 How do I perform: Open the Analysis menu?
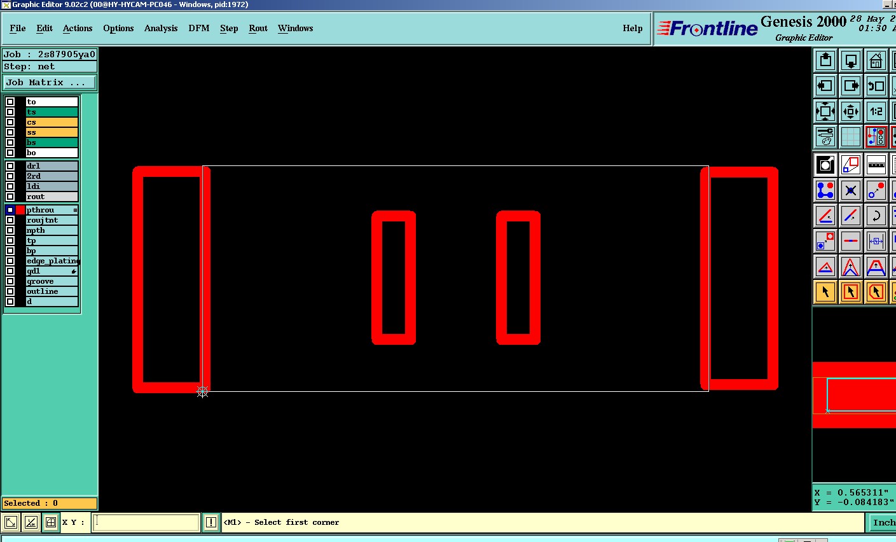tap(161, 28)
